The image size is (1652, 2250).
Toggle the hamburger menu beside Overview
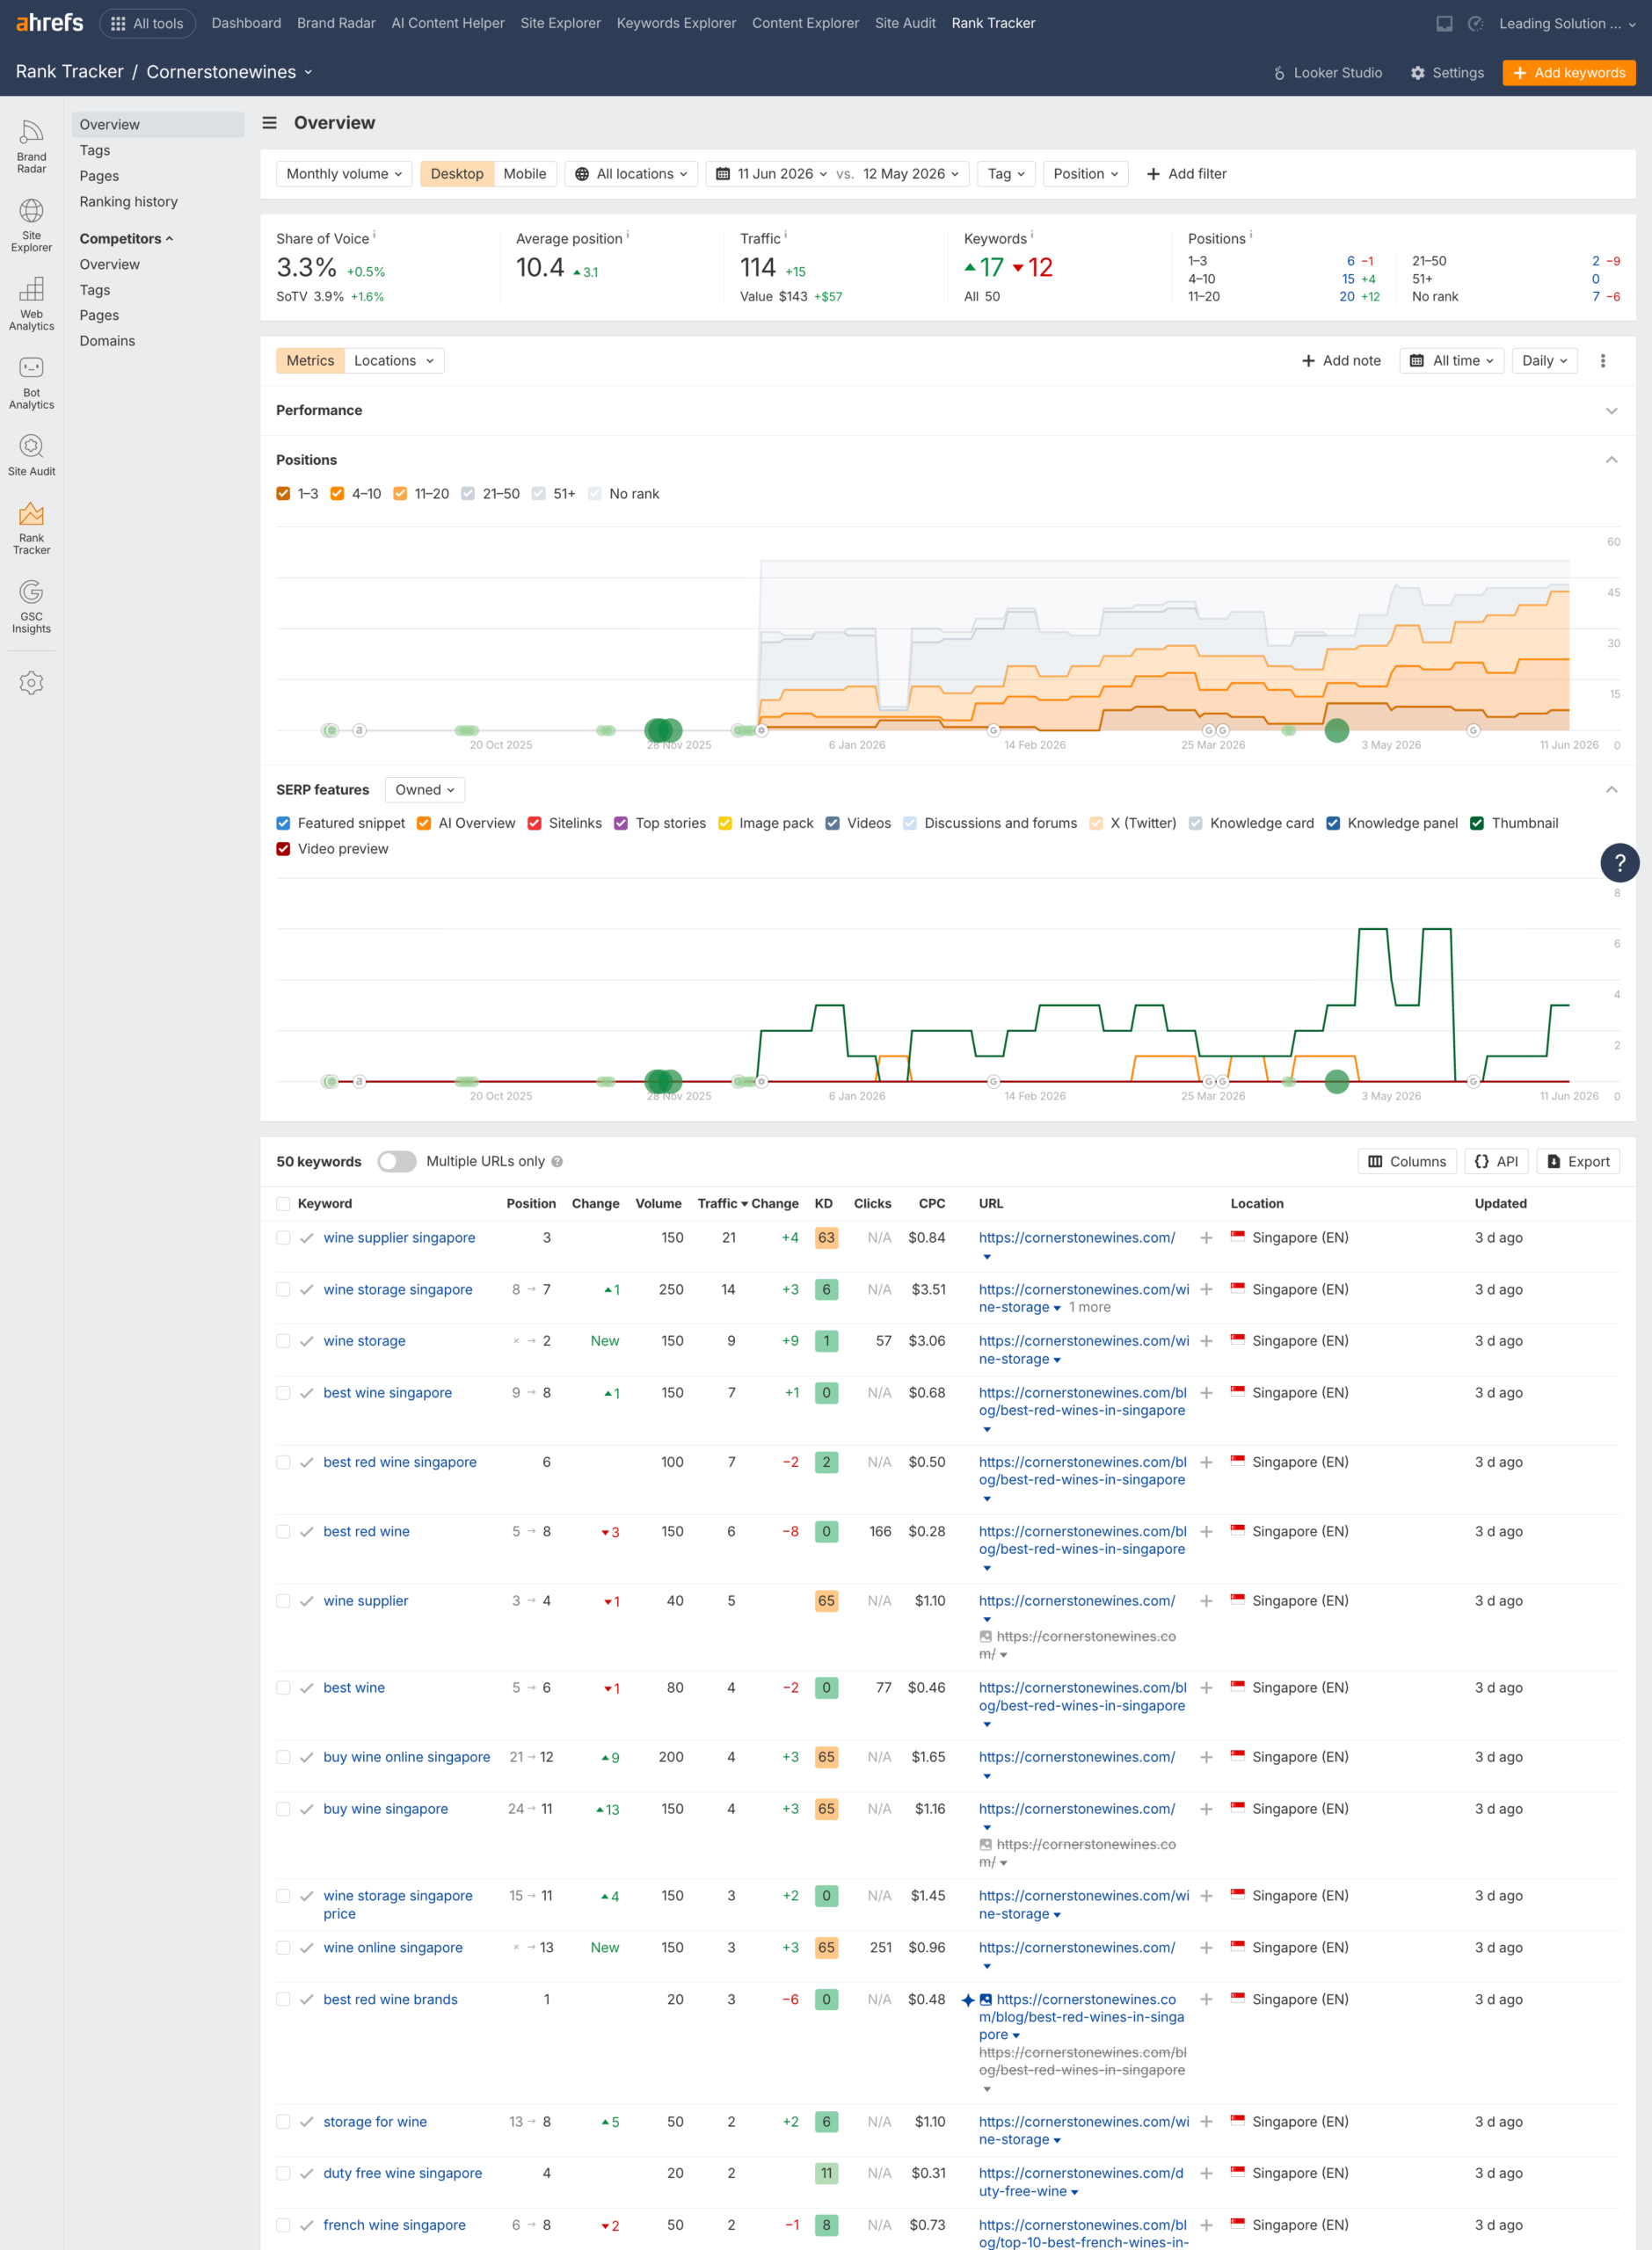point(269,123)
